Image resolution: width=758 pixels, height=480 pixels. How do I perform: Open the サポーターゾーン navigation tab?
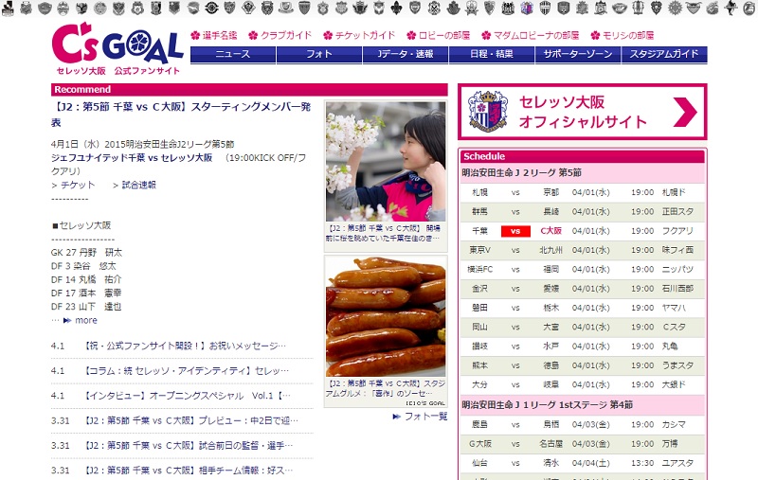point(578,55)
